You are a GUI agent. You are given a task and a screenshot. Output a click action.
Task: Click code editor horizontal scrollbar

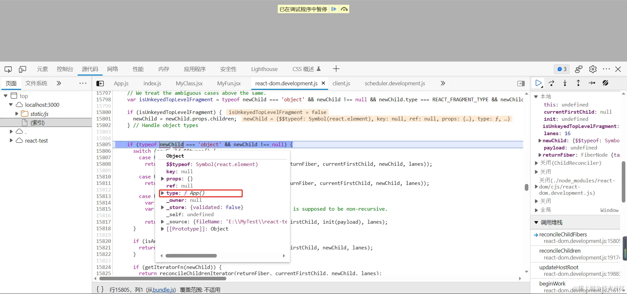pos(163,278)
